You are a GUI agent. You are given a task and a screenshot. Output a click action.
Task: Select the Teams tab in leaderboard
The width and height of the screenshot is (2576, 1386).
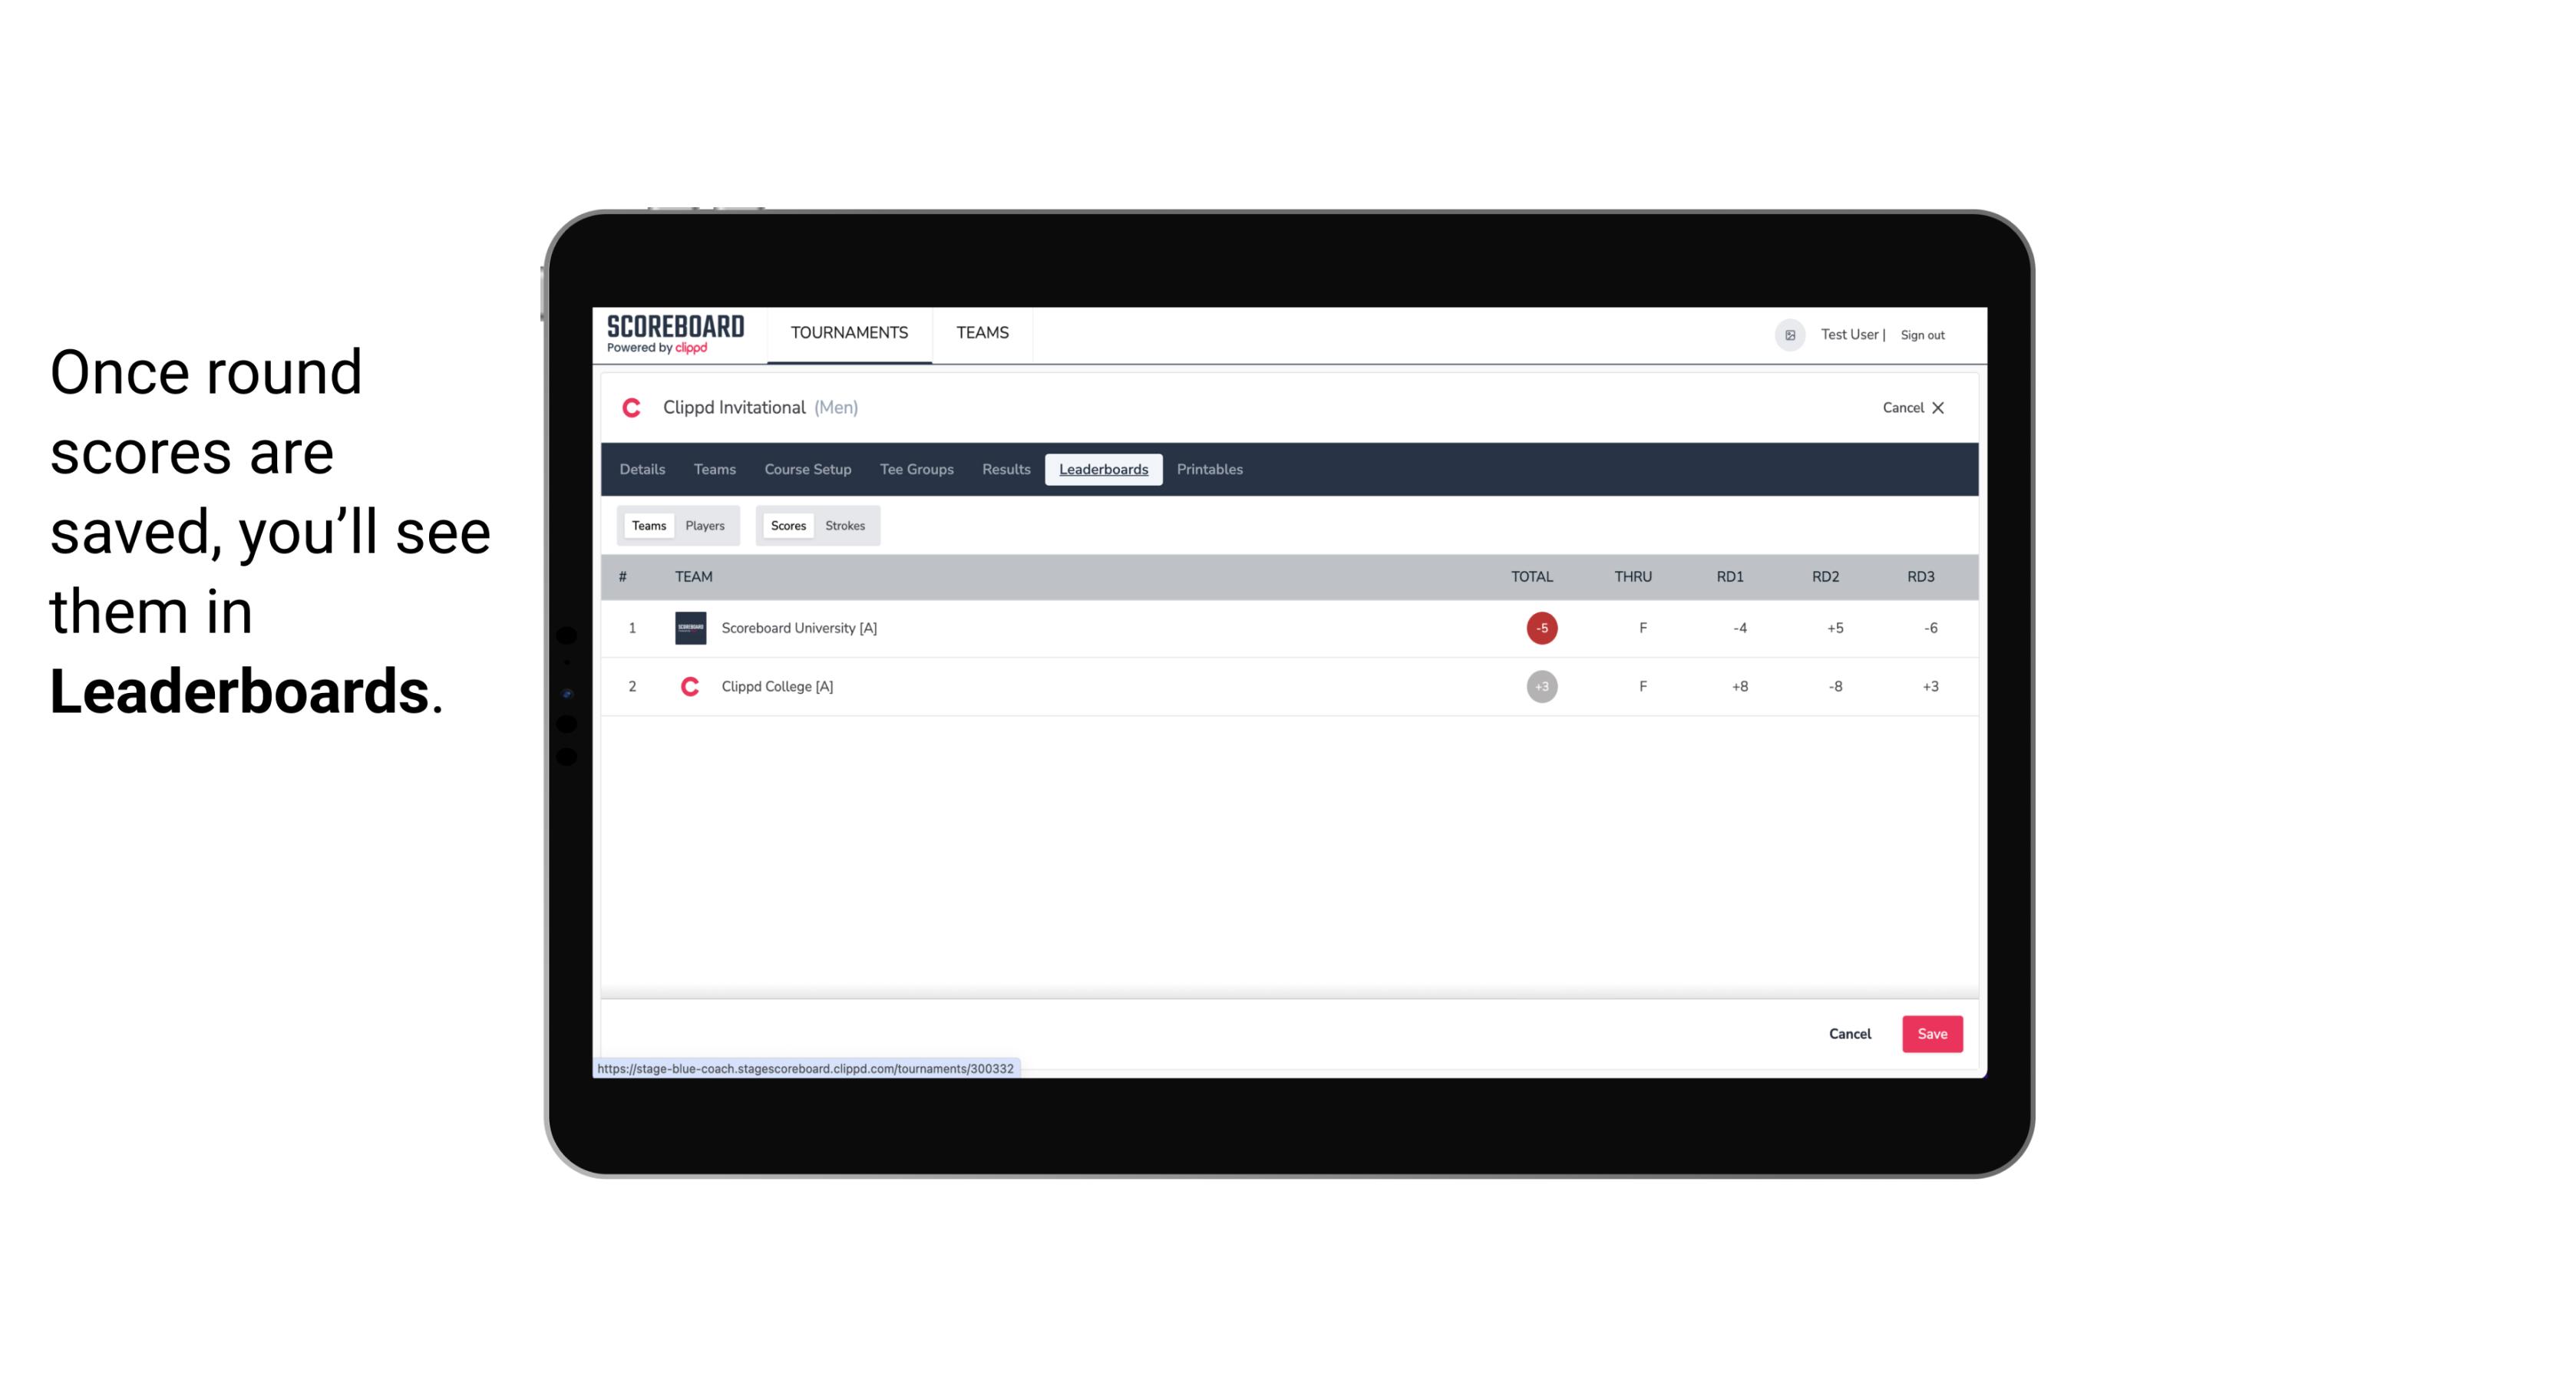(x=647, y=526)
